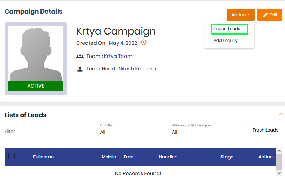Click the pencil icon in Edit button

click(x=265, y=15)
